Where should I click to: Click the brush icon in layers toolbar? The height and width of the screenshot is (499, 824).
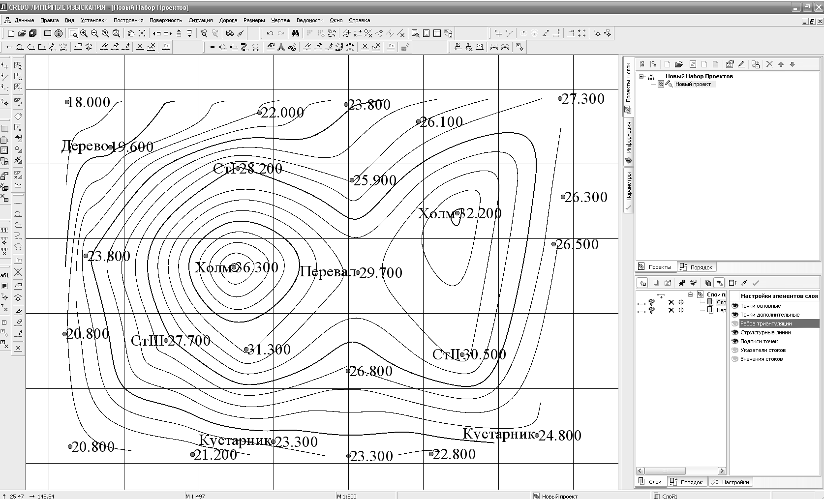click(x=745, y=283)
